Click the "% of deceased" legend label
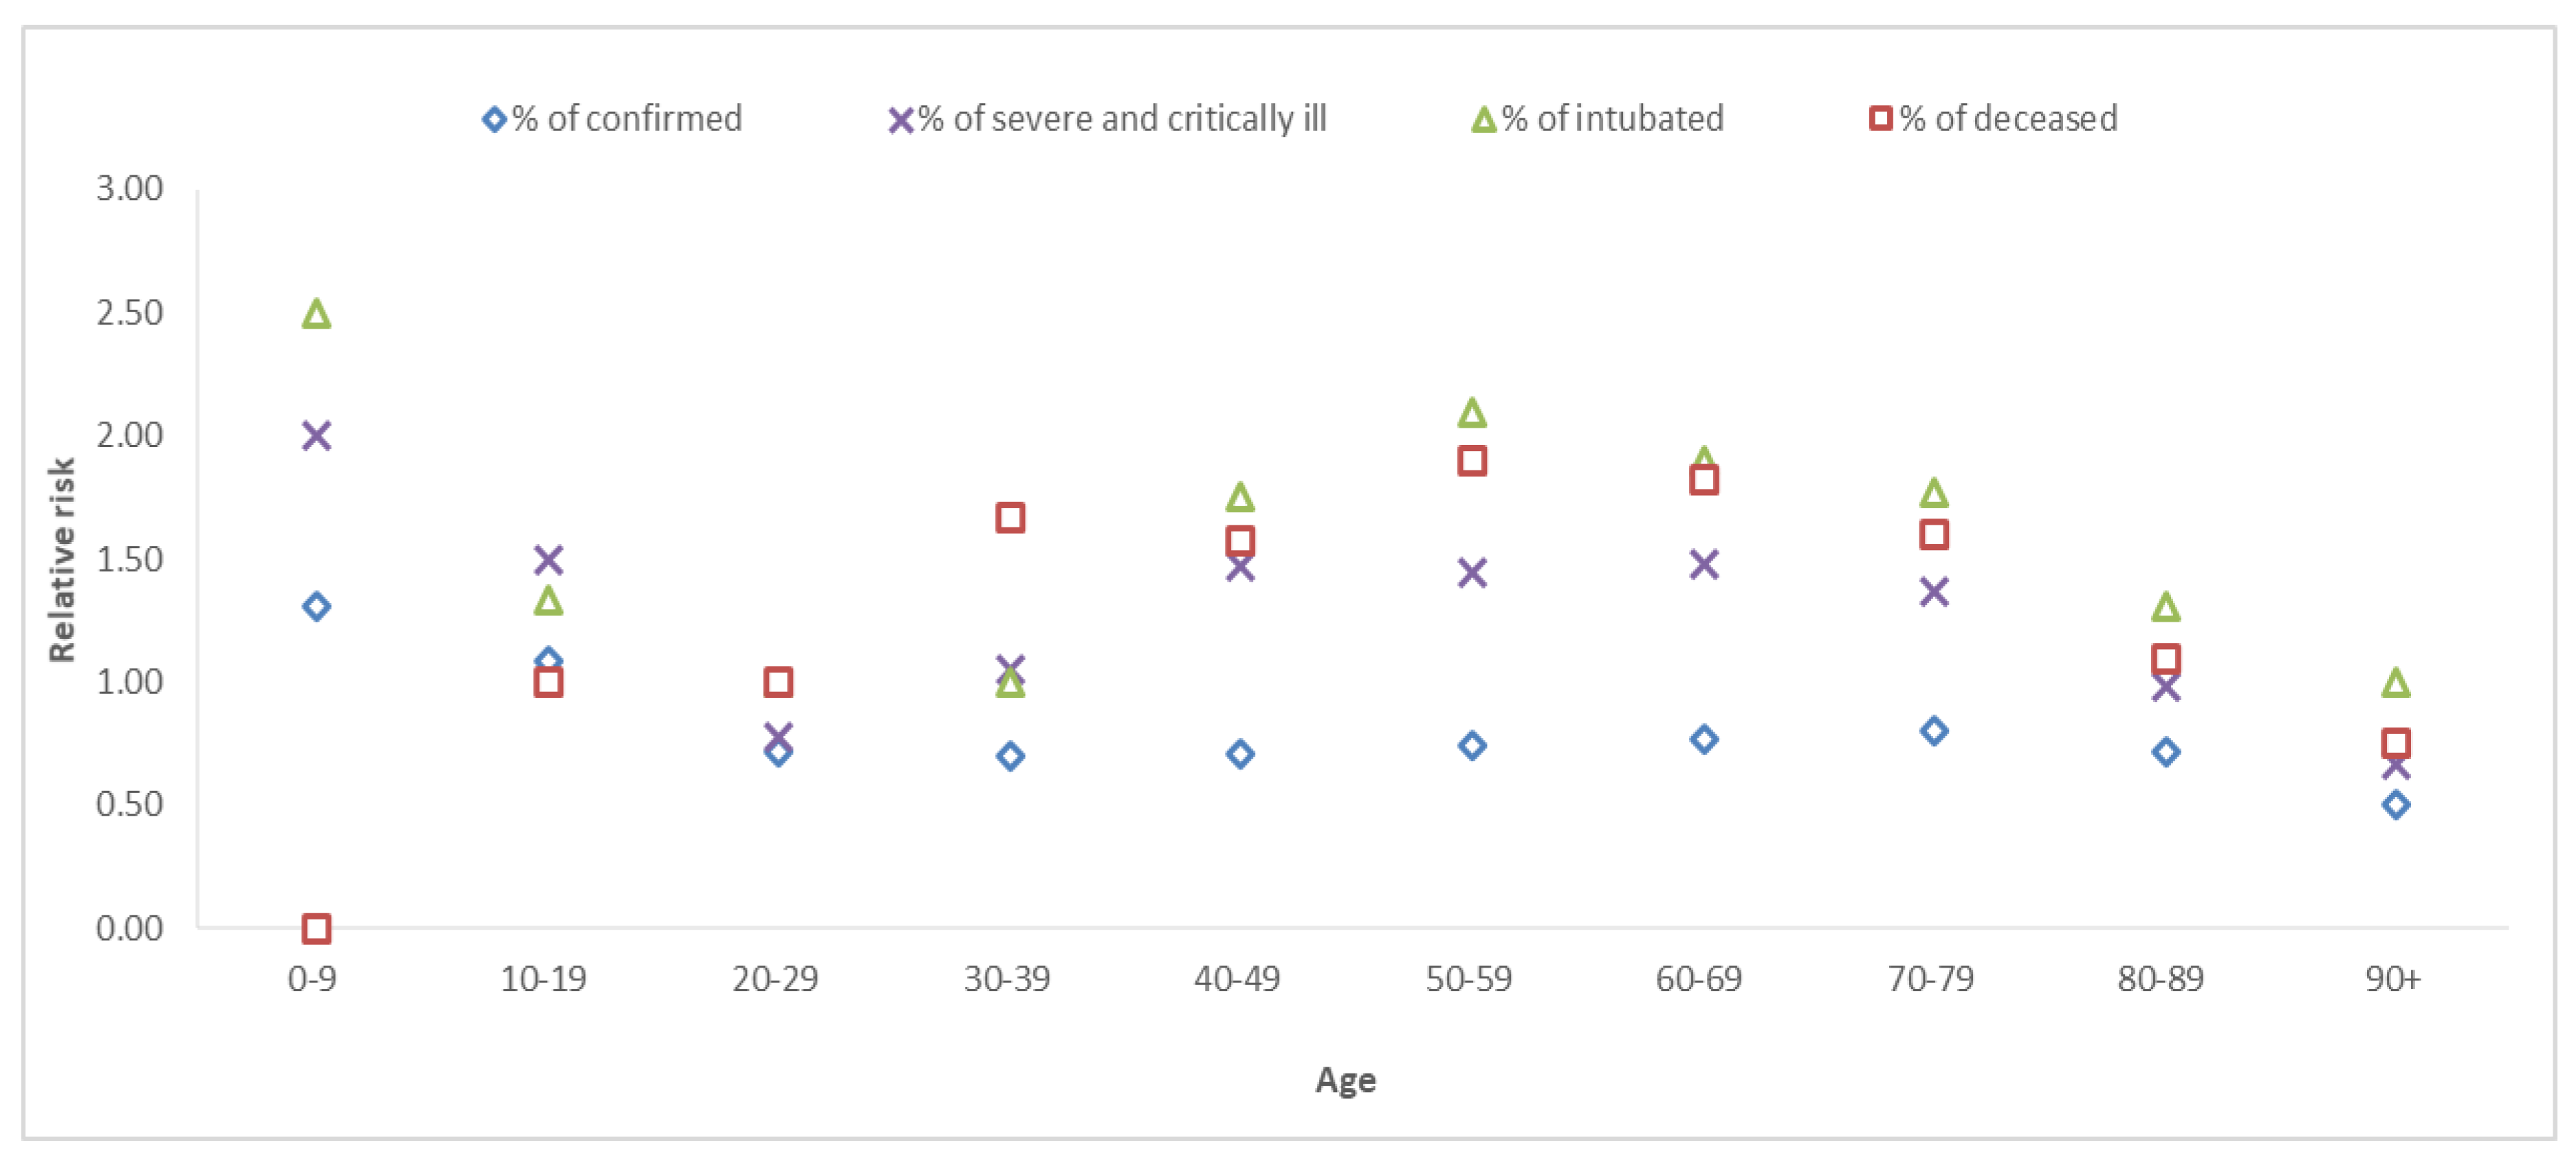The width and height of the screenshot is (2576, 1156). [2008, 119]
